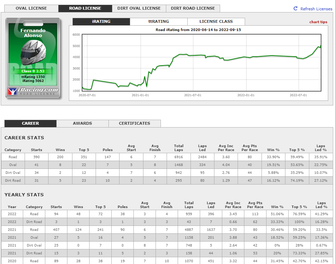This screenshot has height=264, width=335.
Task: Show the iRating chart tab
Action: point(101,22)
